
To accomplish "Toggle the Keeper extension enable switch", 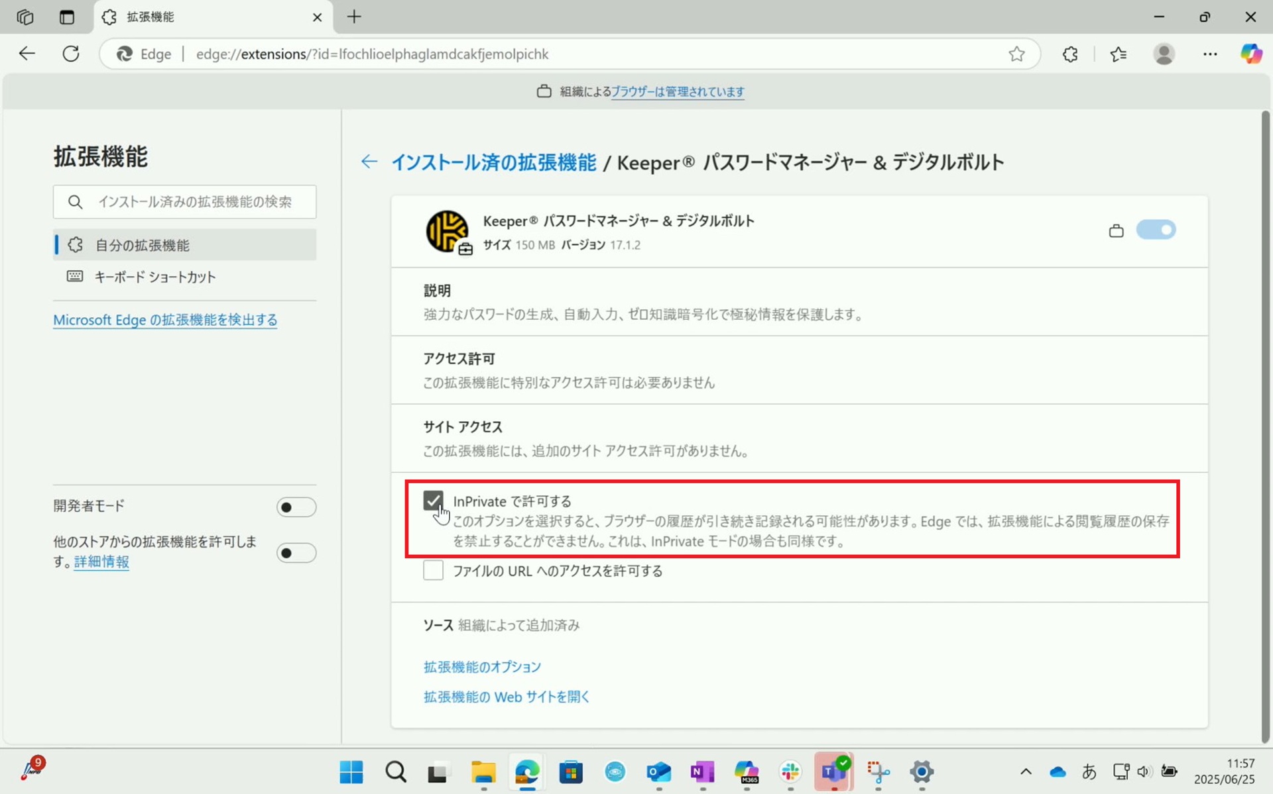I will 1156,230.
